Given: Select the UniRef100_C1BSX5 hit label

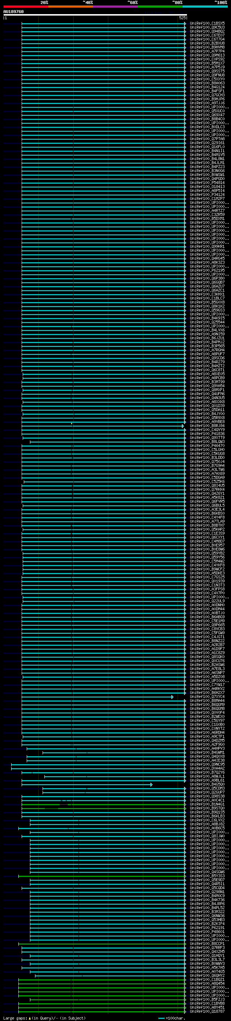Looking at the screenshot, I should [x=207, y=24].
